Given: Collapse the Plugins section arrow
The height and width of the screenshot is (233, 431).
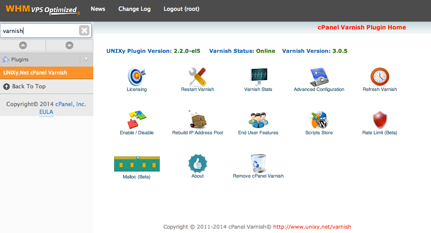Looking at the screenshot, I should (86, 59).
